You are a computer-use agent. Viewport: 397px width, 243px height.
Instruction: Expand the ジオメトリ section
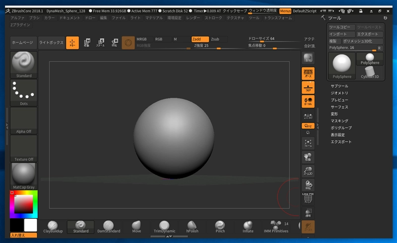pos(339,93)
